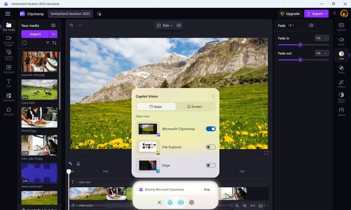The width and height of the screenshot is (351, 210).
Task: Open the Filters properties panel
Action: (x=341, y=69)
